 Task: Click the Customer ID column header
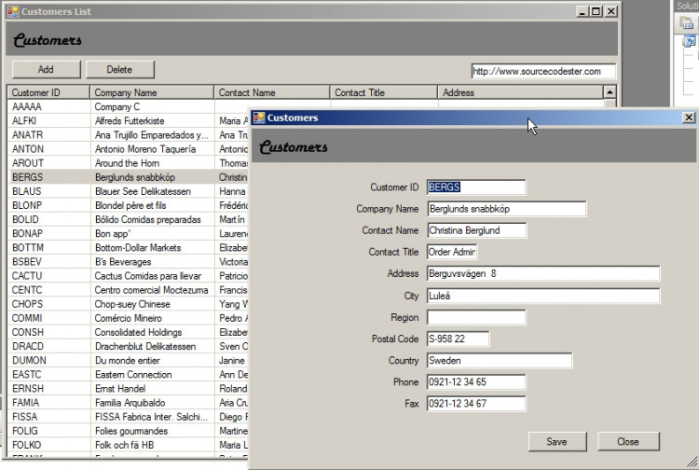point(48,92)
